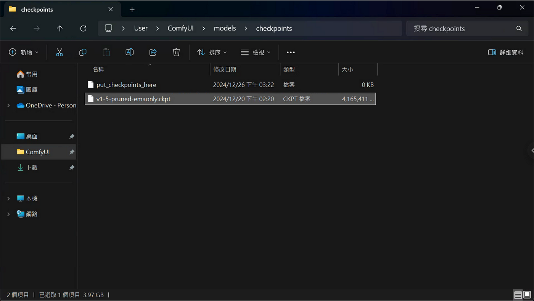Open the See more three-dots menu

point(291,52)
